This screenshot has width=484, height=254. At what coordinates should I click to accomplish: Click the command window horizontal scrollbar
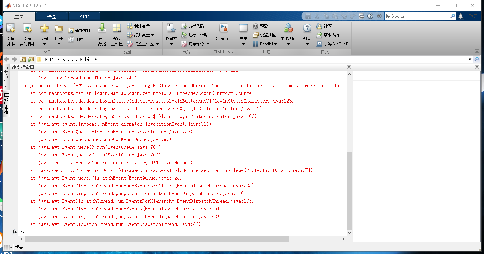(x=156, y=239)
